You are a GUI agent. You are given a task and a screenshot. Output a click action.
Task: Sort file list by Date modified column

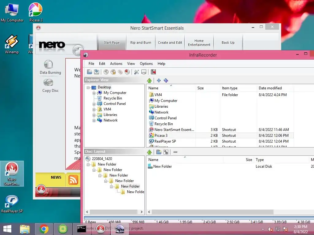(275, 88)
